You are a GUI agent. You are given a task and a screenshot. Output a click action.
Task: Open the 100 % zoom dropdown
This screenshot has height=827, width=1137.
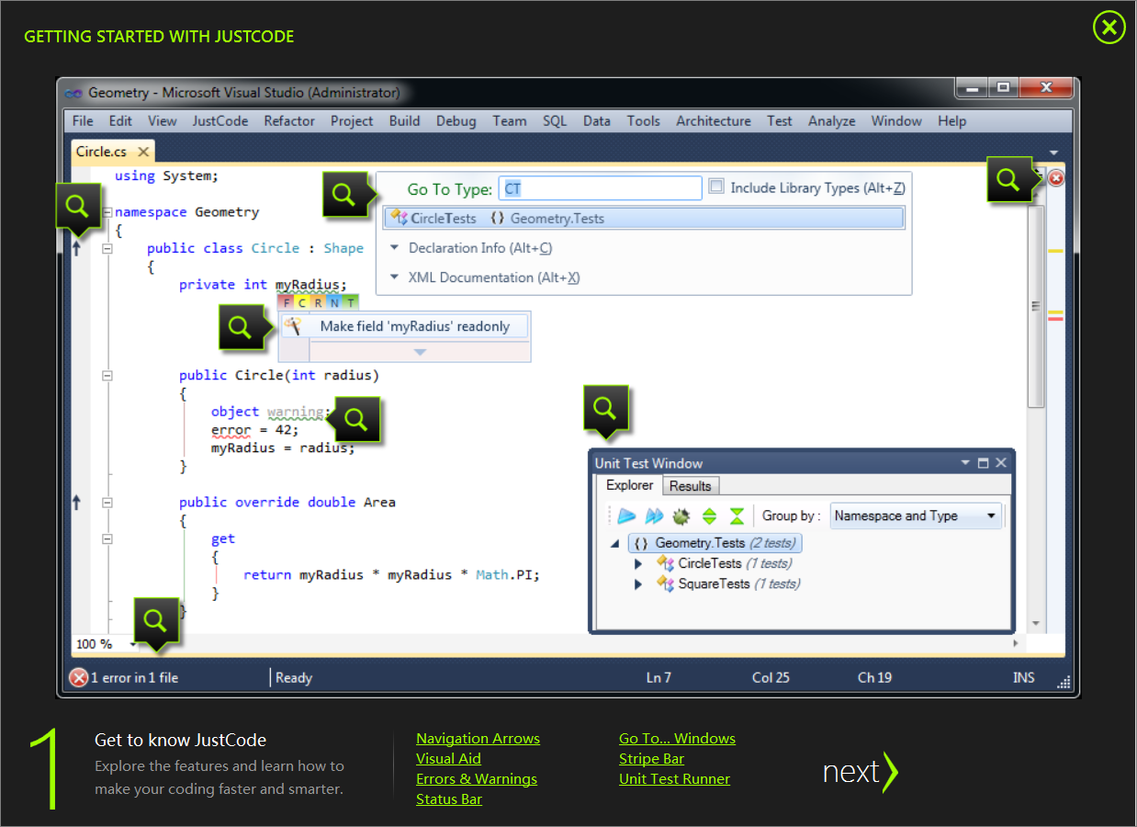[x=132, y=644]
